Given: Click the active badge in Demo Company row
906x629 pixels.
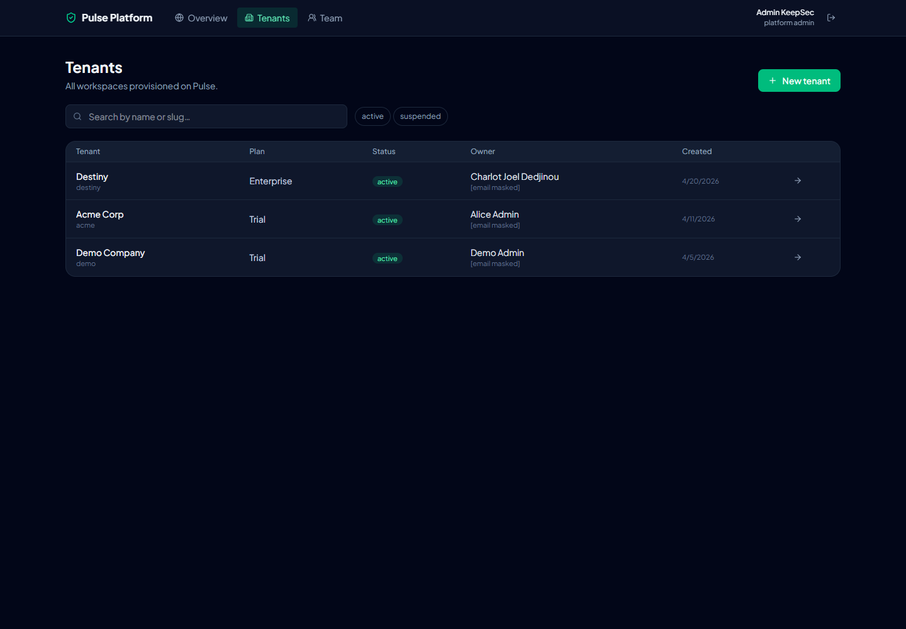Looking at the screenshot, I should pyautogui.click(x=388, y=259).
